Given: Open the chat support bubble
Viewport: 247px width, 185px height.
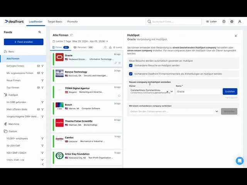Looking at the screenshot, I should pyautogui.click(x=240, y=161).
